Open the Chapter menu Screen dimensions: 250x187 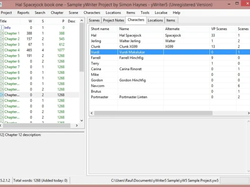(x=57, y=13)
